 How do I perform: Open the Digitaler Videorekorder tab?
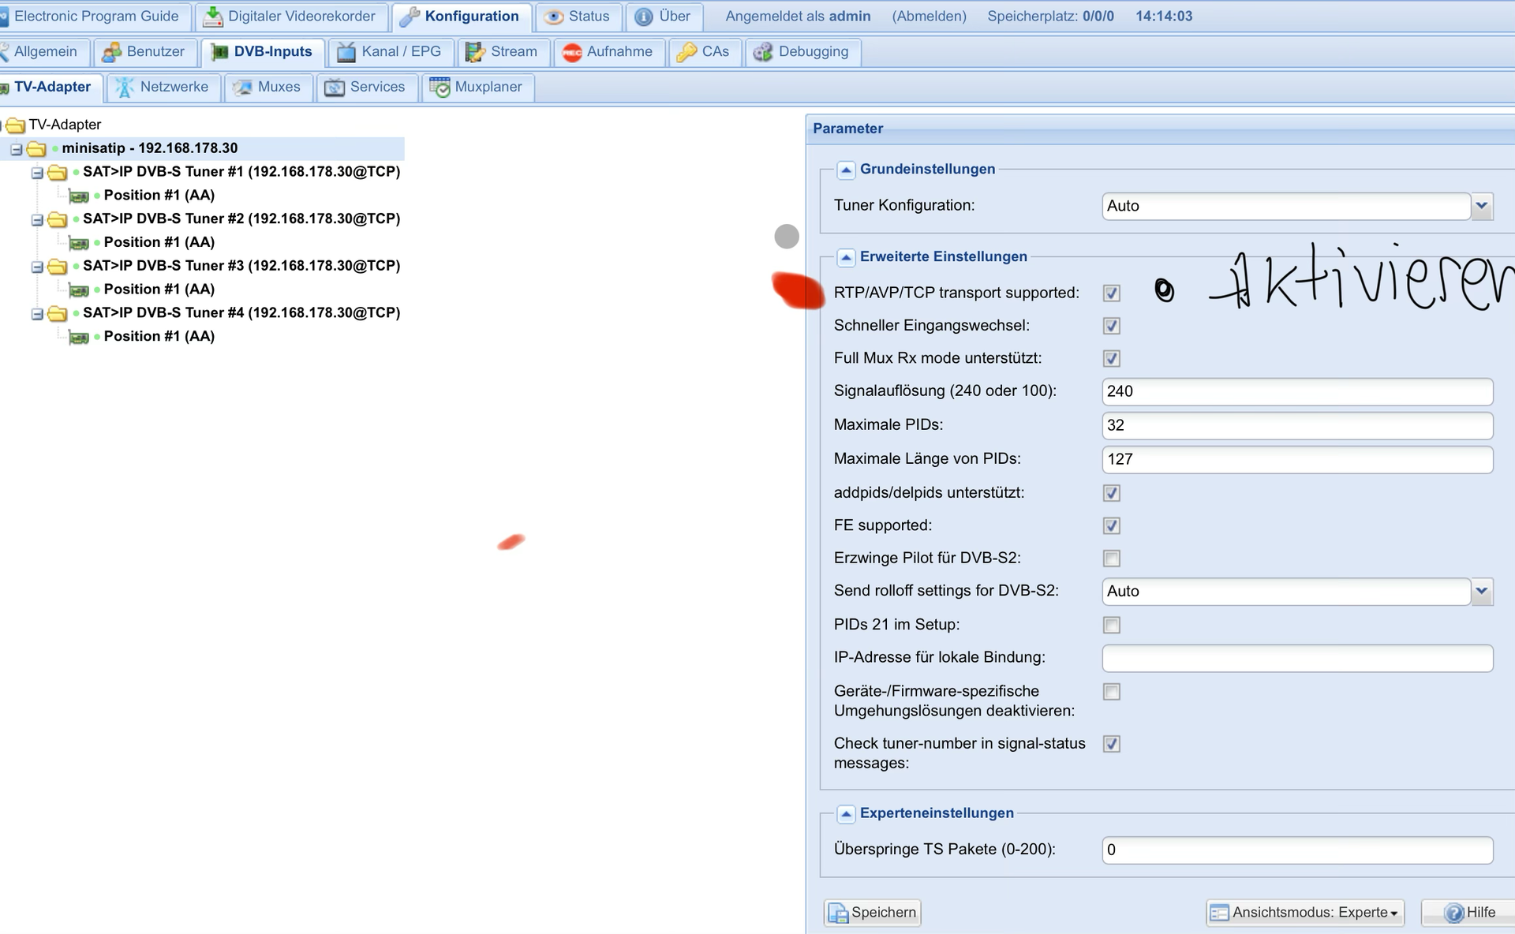tap(290, 17)
